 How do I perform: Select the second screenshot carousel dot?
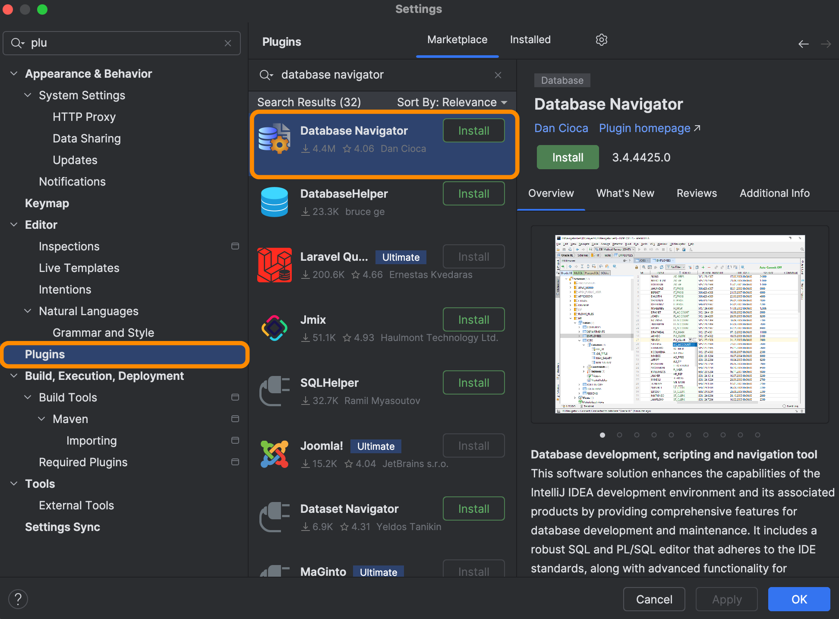619,435
